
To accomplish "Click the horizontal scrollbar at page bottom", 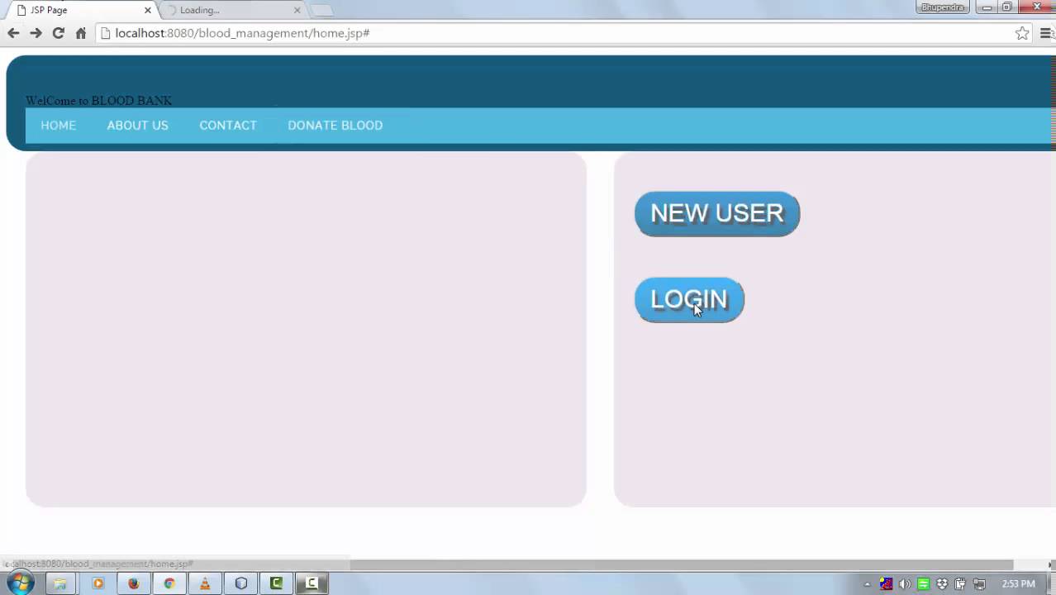I will point(682,565).
